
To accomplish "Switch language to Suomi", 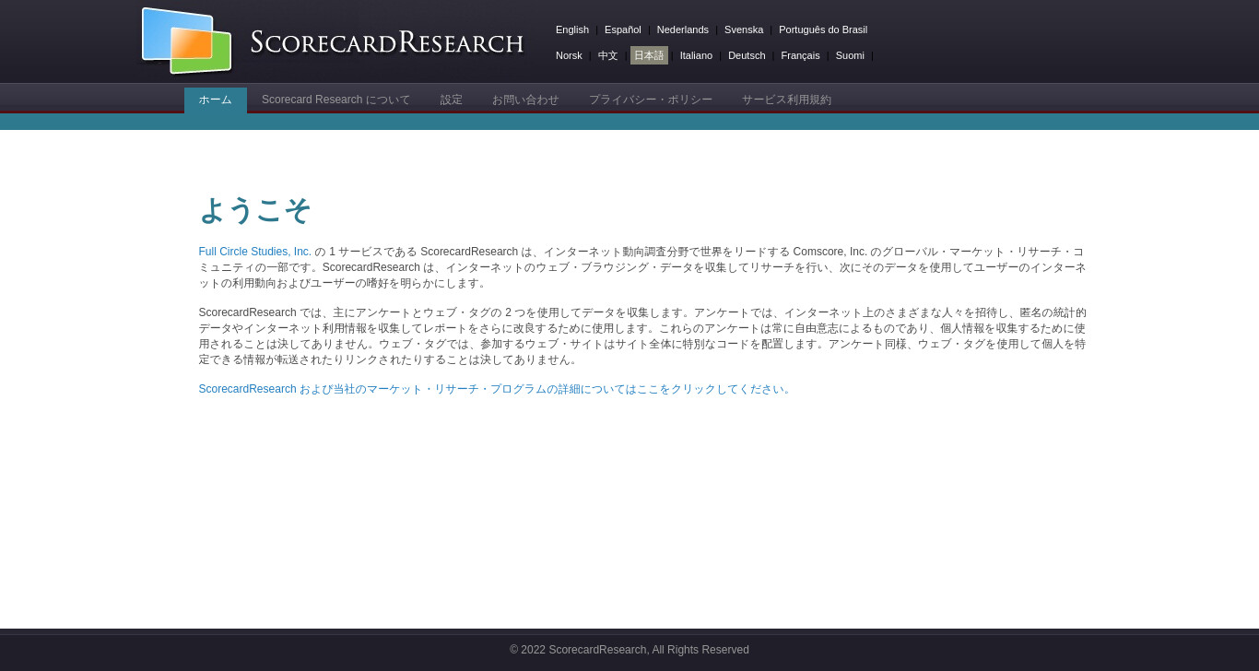I will coord(850,55).
